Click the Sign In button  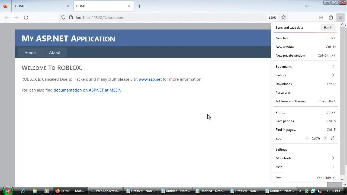click(x=328, y=28)
